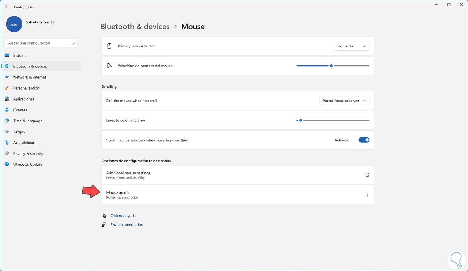Go to Time & language section
The image size is (468, 271).
[x=28, y=121]
